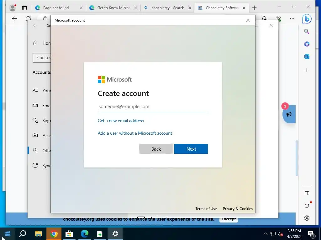Go back in Edge browser
This screenshot has height=240, width=321.
(x=14, y=19)
